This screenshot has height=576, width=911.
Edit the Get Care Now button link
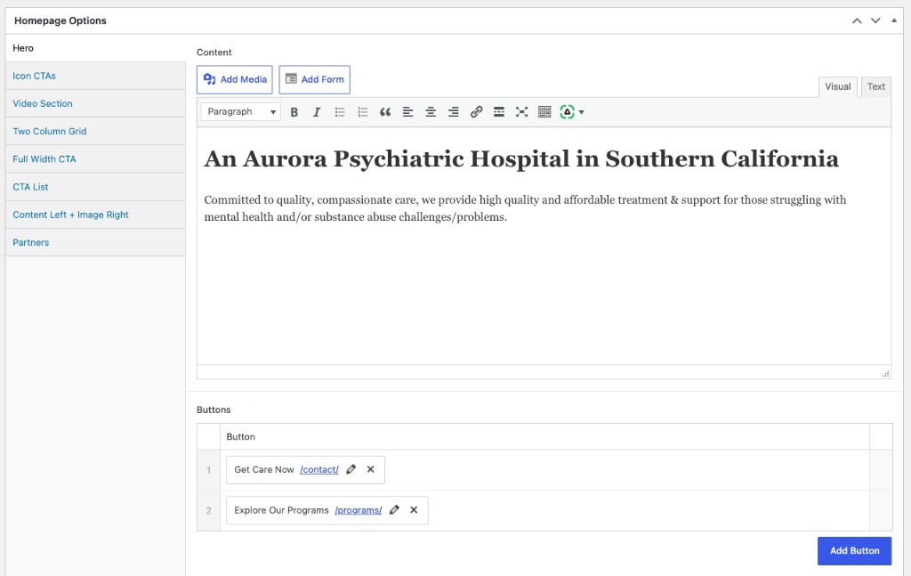point(351,470)
